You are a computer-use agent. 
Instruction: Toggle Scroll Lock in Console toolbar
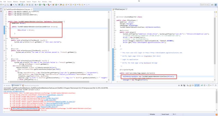pos(190,85)
